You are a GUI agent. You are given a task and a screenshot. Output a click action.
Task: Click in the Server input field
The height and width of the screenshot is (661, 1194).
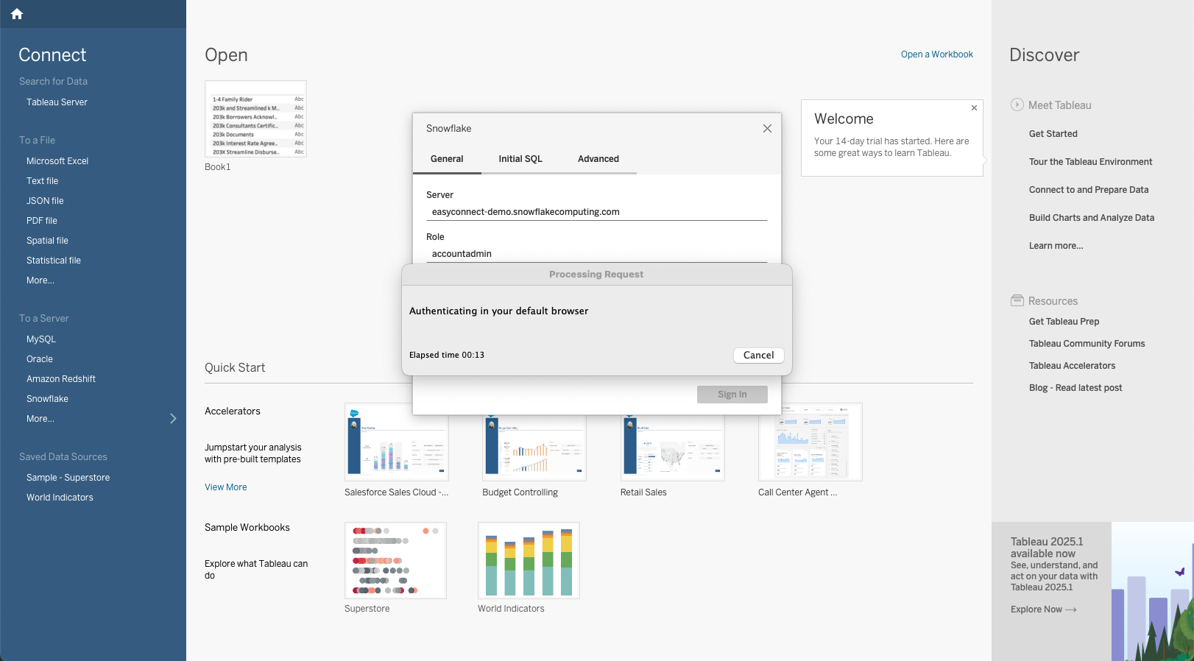pos(596,212)
